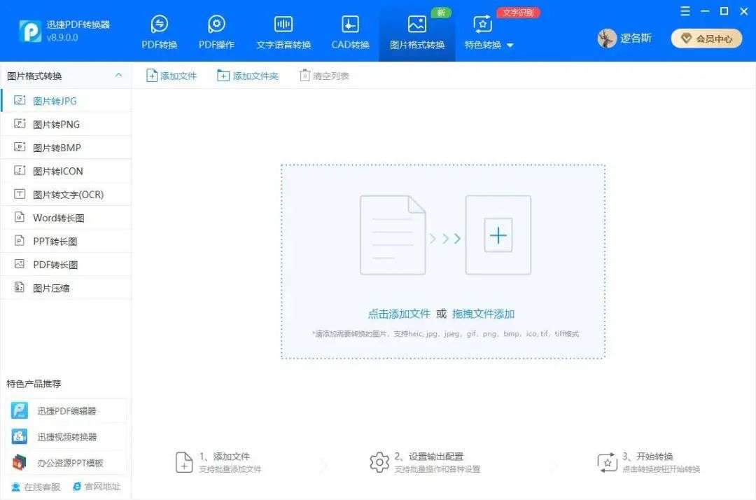Screen dimensions: 756x500
Task: Click the 迅捷PDF转换器 app logo
Action: click(30, 31)
